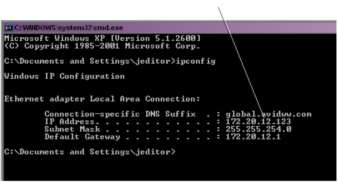
Task: Click the C:\WINDOWS\system32\cmd.exe title text
Action: coord(69,28)
